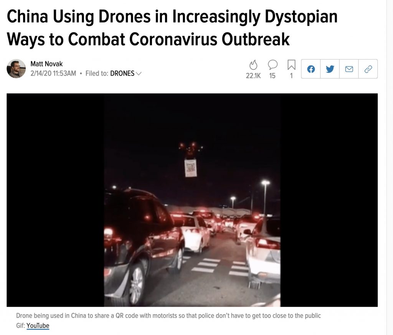
Task: Save article with bookmark icon
Action: (291, 64)
